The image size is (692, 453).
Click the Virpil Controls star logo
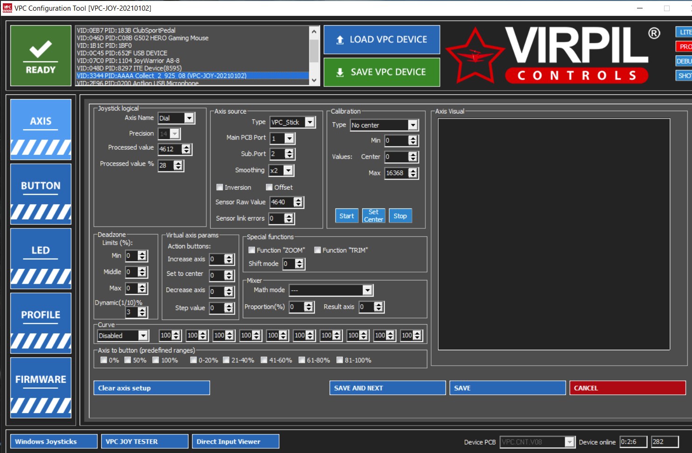[x=475, y=55]
